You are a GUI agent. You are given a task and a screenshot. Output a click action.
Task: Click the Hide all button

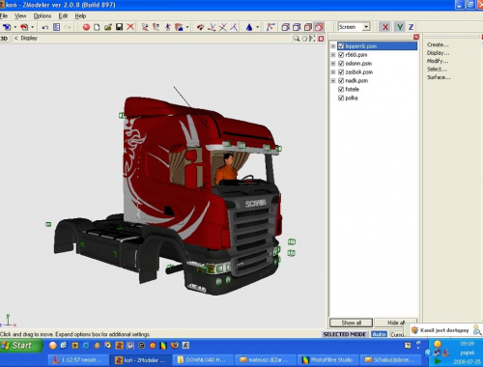tap(395, 323)
